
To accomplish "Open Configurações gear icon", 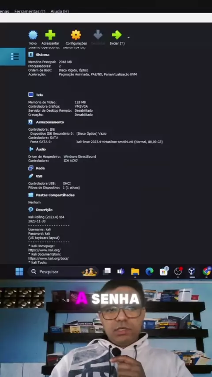I will coord(76,35).
